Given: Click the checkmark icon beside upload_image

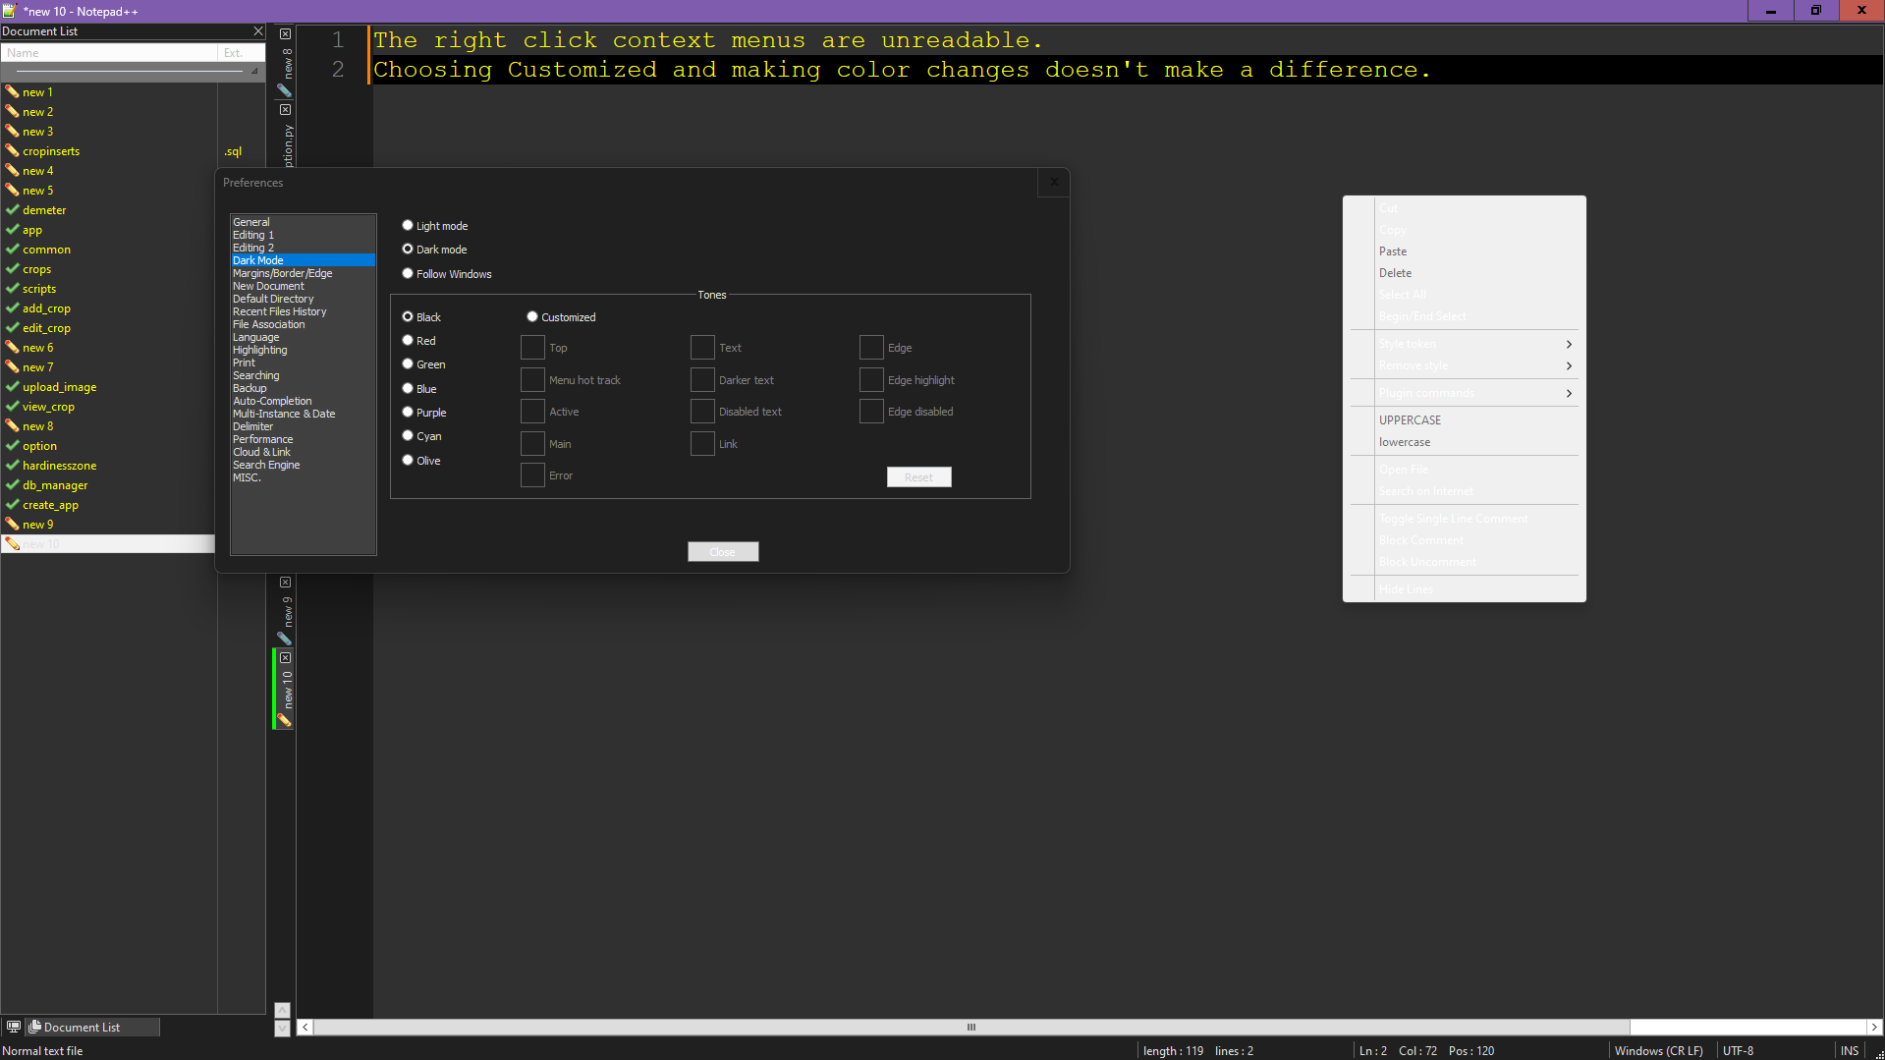Looking at the screenshot, I should point(12,386).
